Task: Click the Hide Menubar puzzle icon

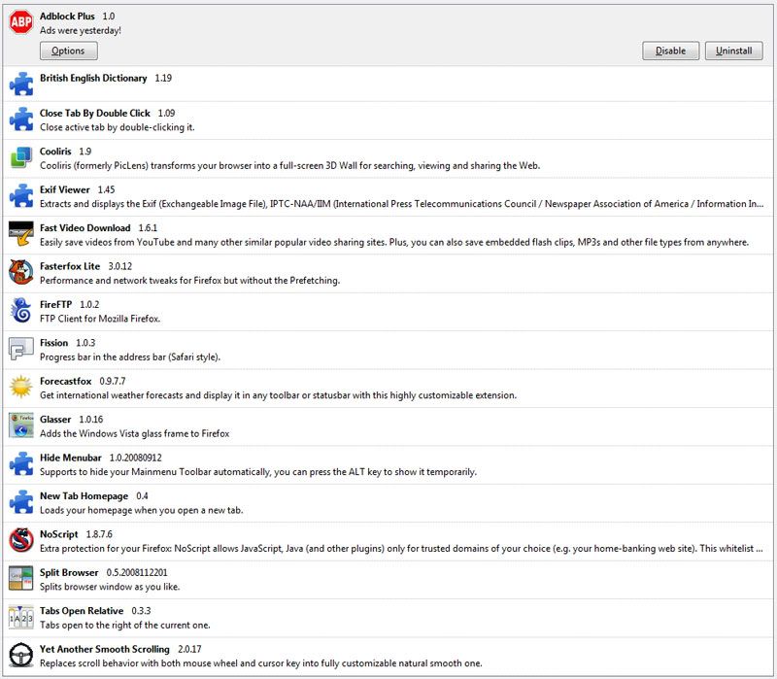Action: point(21,464)
